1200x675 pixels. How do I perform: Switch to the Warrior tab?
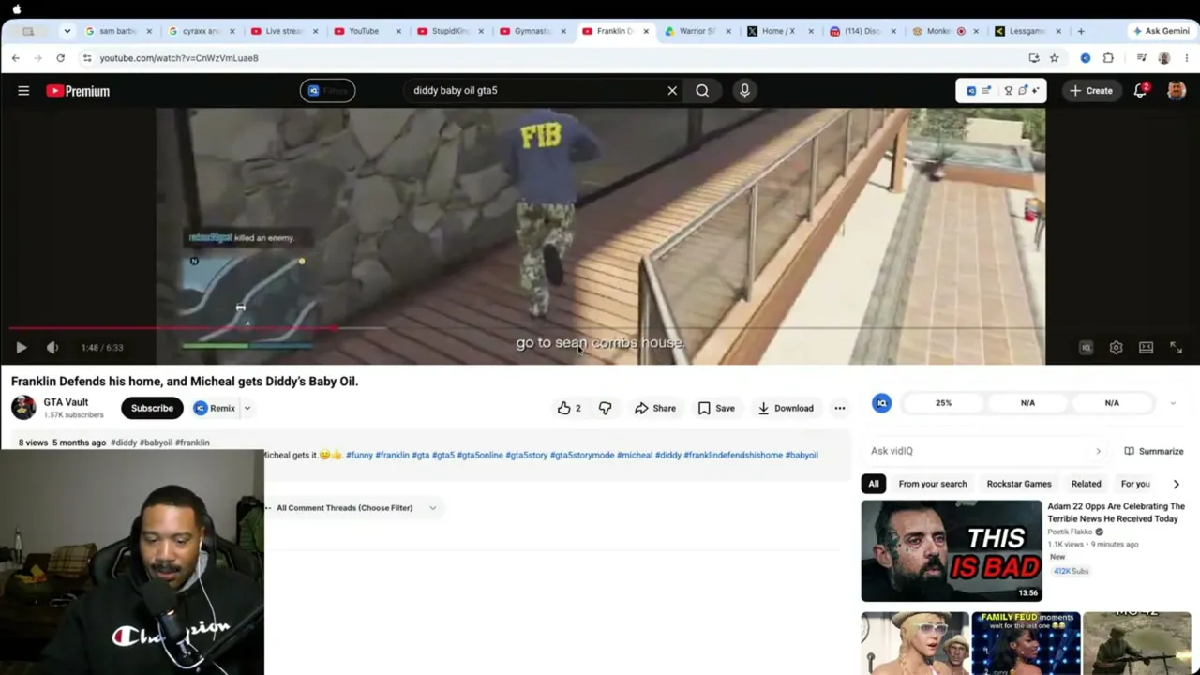point(696,31)
